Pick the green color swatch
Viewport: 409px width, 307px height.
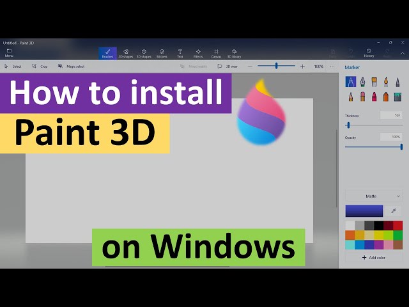tap(397, 235)
